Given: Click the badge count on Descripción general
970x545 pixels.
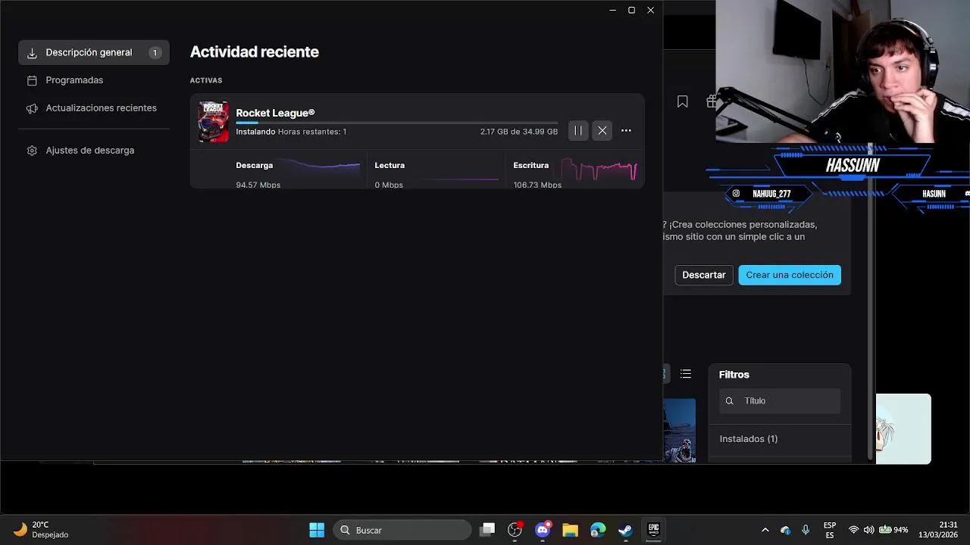Looking at the screenshot, I should tap(155, 53).
